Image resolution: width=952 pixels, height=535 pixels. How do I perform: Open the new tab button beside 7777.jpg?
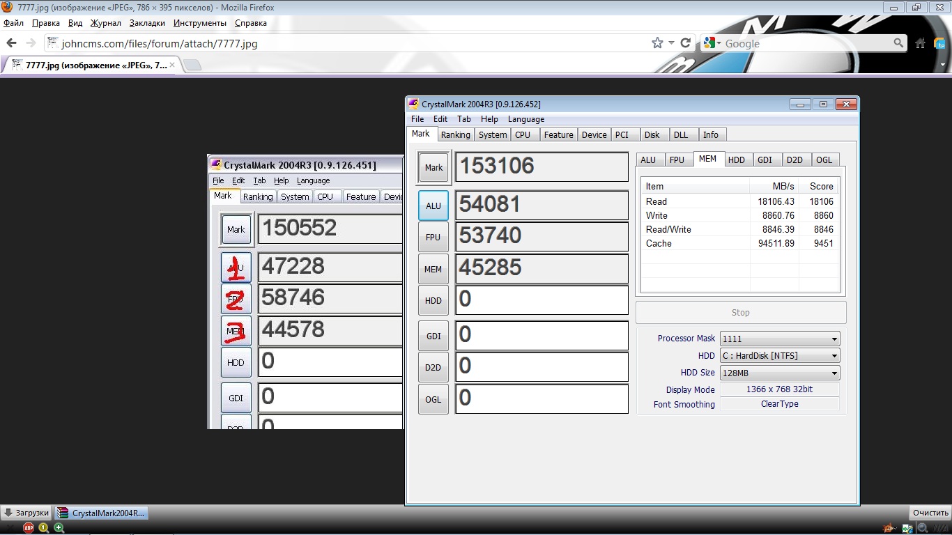click(192, 65)
